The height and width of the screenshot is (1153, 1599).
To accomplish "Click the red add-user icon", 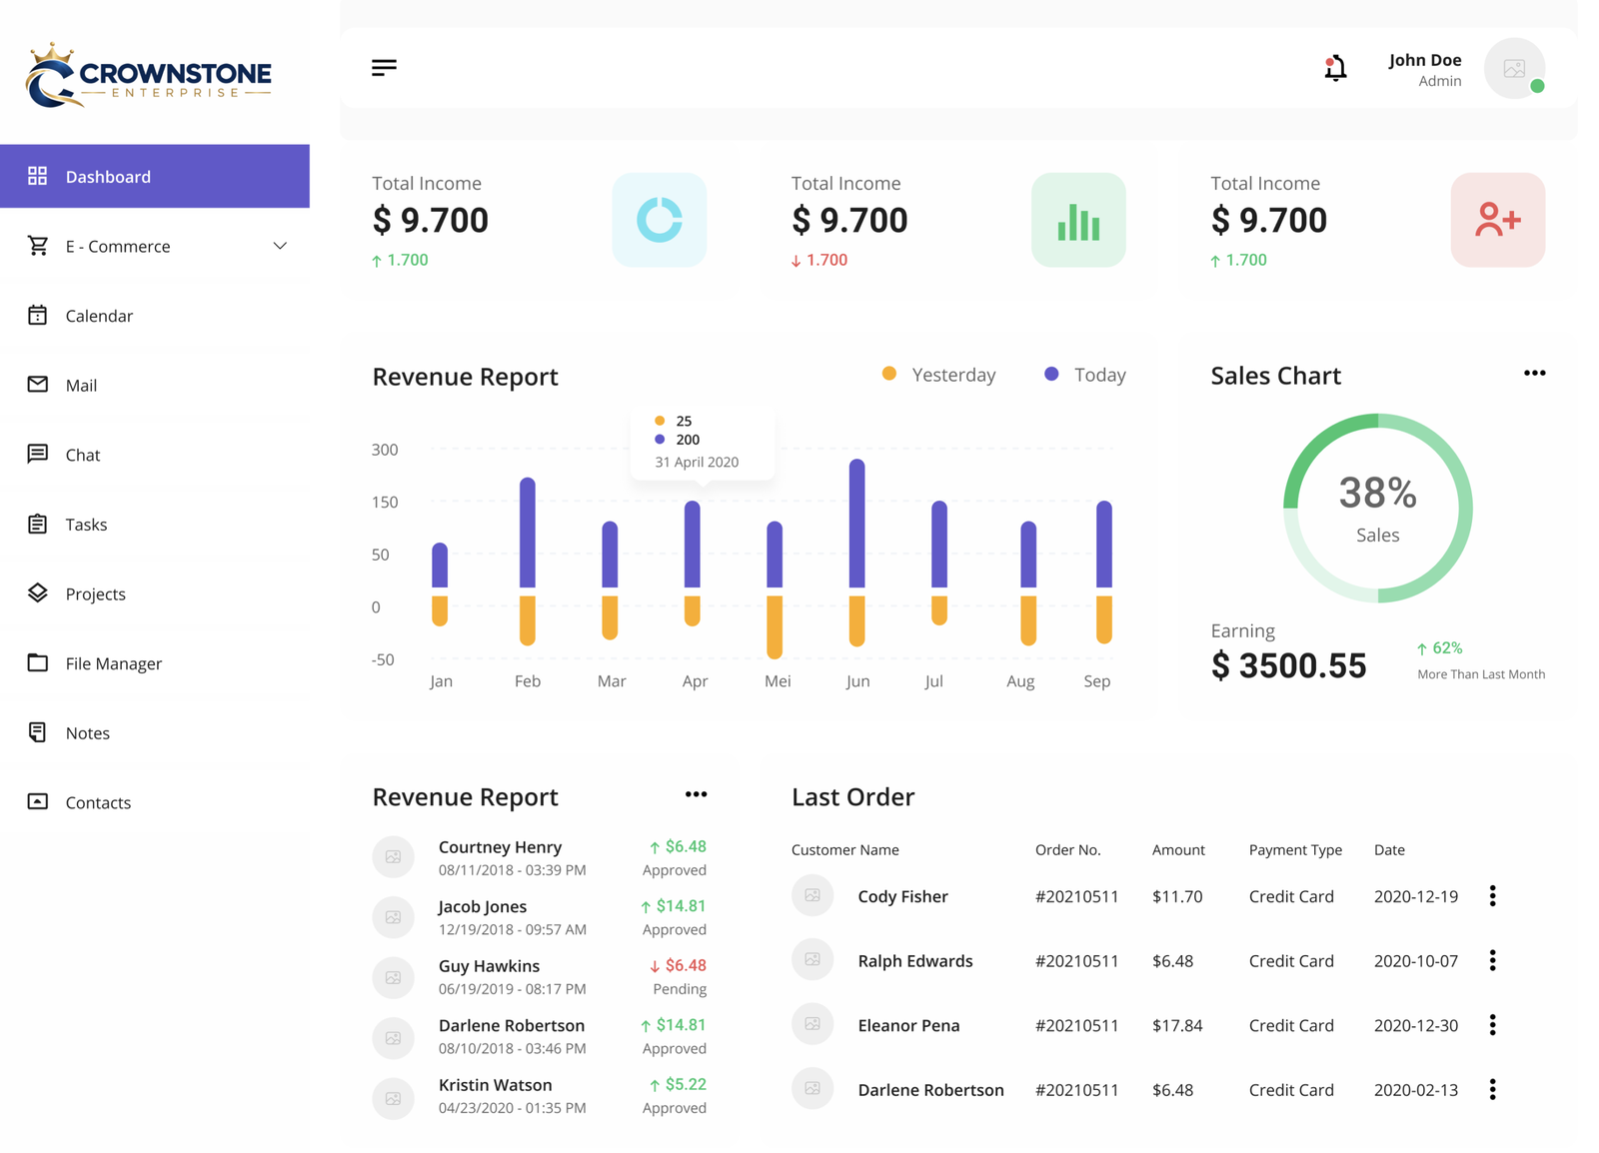I will point(1498,220).
